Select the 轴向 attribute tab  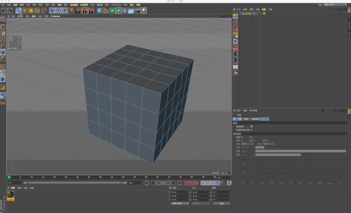pos(246,119)
